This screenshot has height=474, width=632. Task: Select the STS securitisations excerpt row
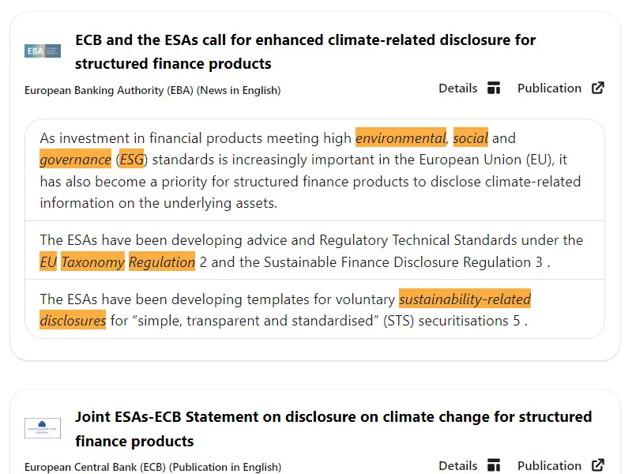tap(314, 309)
